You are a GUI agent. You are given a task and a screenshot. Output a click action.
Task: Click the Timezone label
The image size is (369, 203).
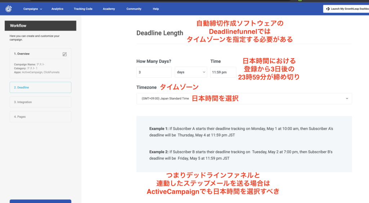point(146,87)
